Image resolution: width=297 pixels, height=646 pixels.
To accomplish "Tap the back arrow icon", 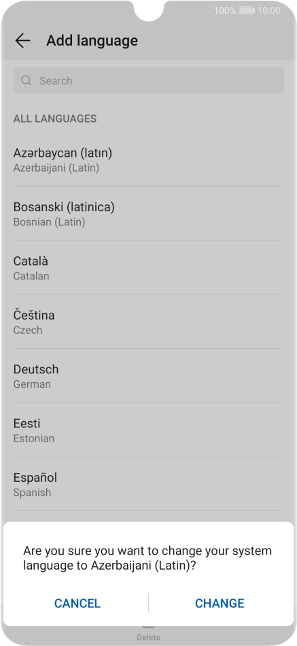I will point(22,40).
